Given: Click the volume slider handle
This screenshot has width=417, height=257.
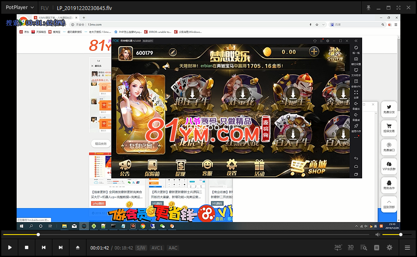Looking at the screenshot, I should click(400, 235).
